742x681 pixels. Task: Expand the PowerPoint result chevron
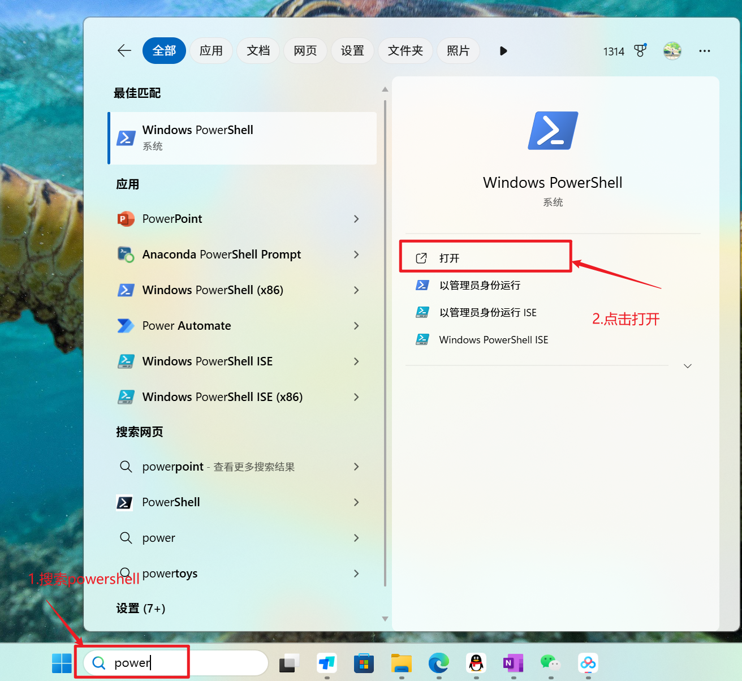tap(356, 219)
